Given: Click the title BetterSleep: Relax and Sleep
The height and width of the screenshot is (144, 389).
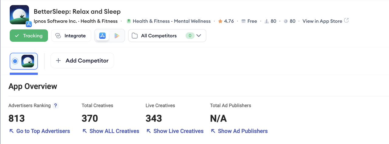Looking at the screenshot, I should pos(77,12).
